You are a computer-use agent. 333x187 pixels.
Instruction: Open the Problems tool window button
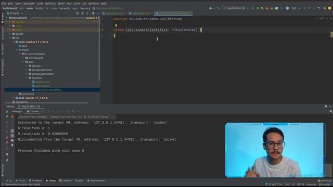coord(35,181)
